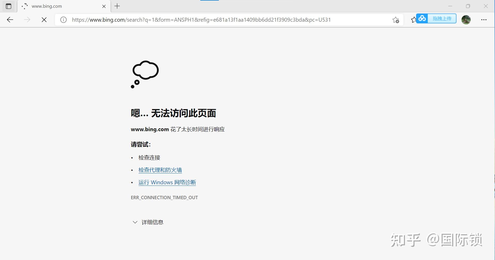Image resolution: width=495 pixels, height=260 pixels.
Task: Stop loading the page
Action: tap(44, 20)
